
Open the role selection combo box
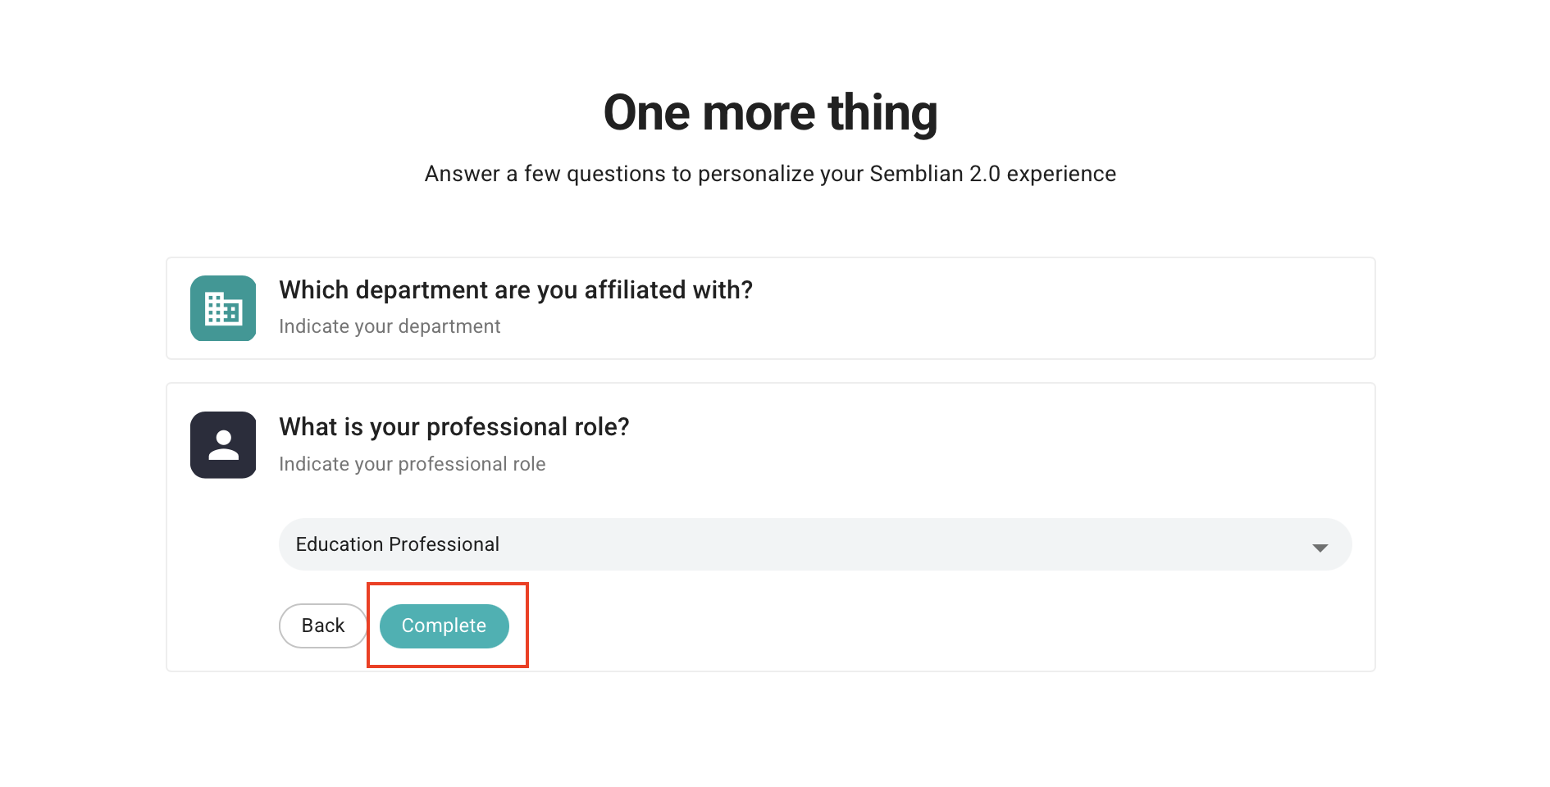tap(815, 544)
